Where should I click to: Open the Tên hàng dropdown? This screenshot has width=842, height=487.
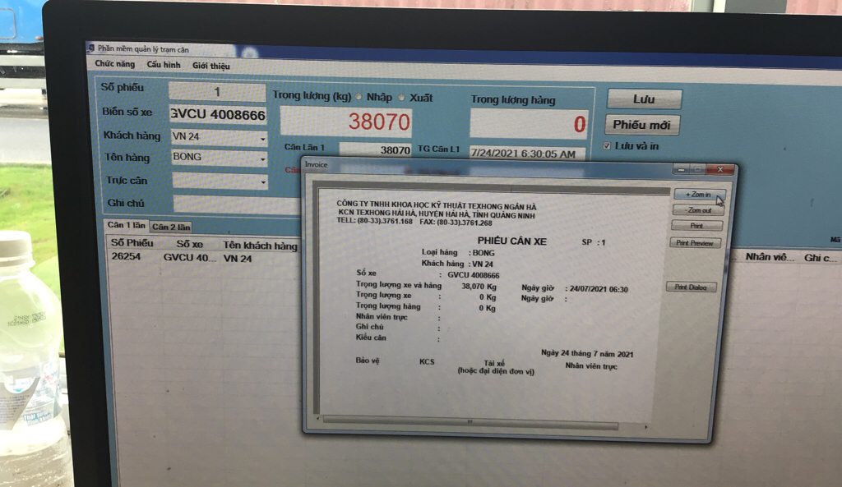(263, 159)
